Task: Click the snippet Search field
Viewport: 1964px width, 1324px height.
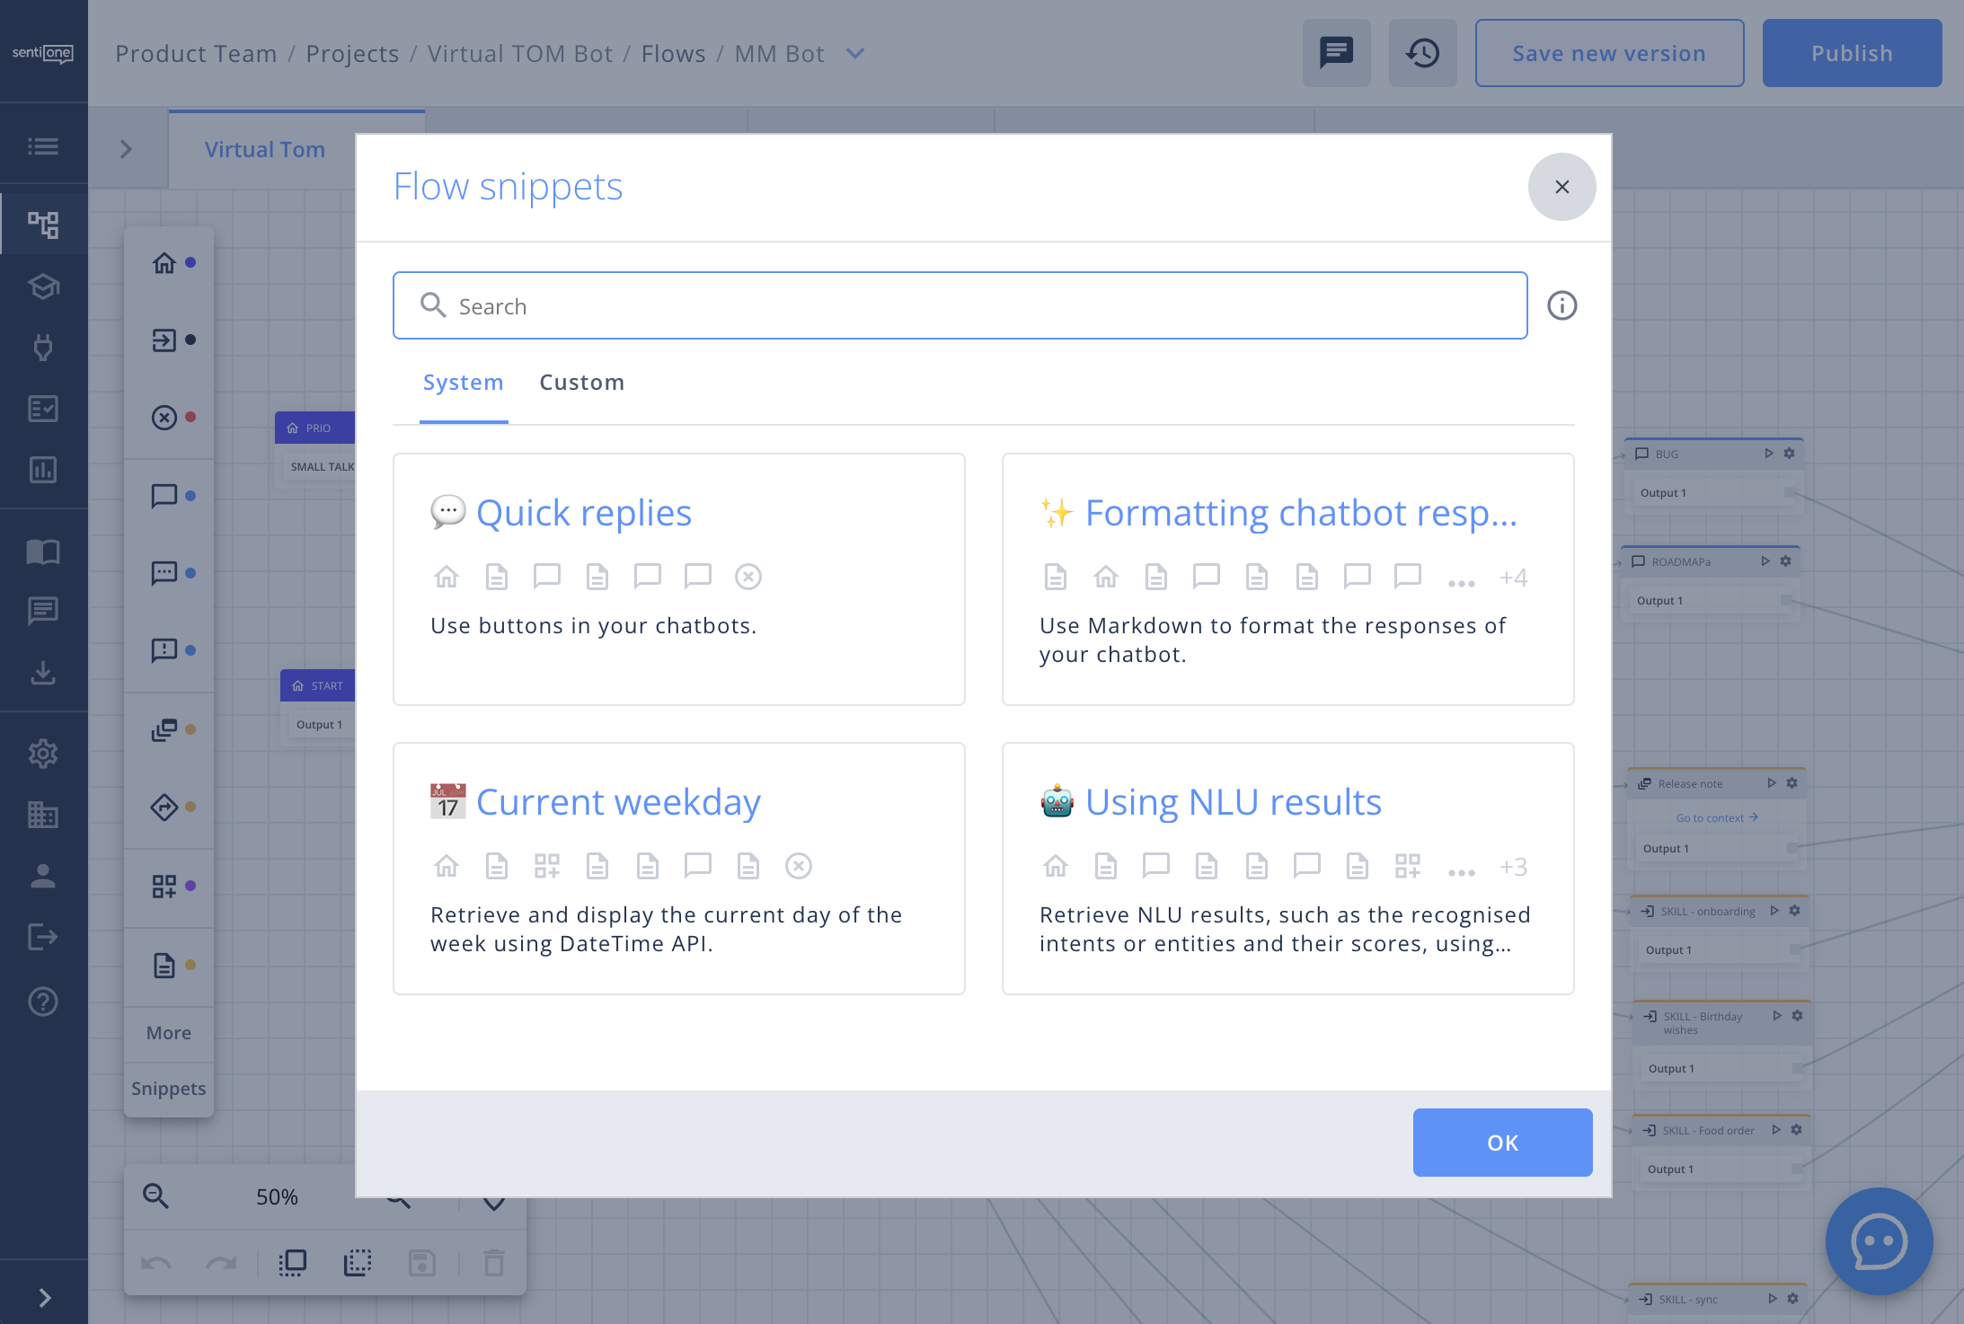Action: (960, 305)
